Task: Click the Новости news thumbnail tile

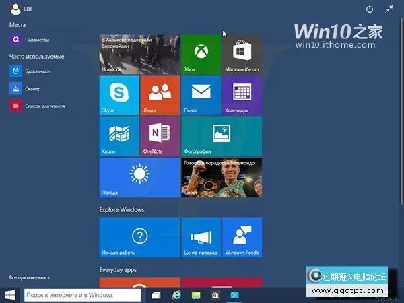Action: 139,55
